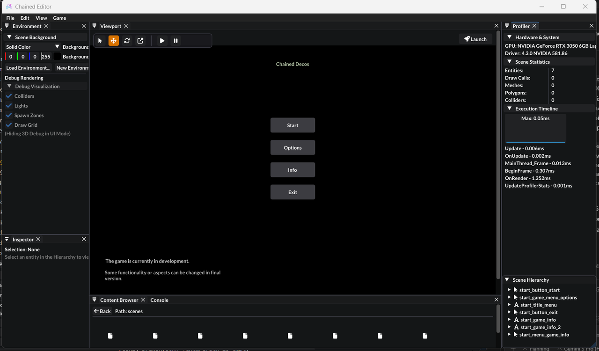
Task: Toggle off Draw Grid in Debug Visualization
Action: [x=9, y=124]
